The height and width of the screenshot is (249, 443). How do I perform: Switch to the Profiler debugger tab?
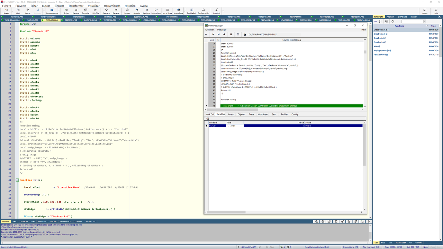coord(284,114)
